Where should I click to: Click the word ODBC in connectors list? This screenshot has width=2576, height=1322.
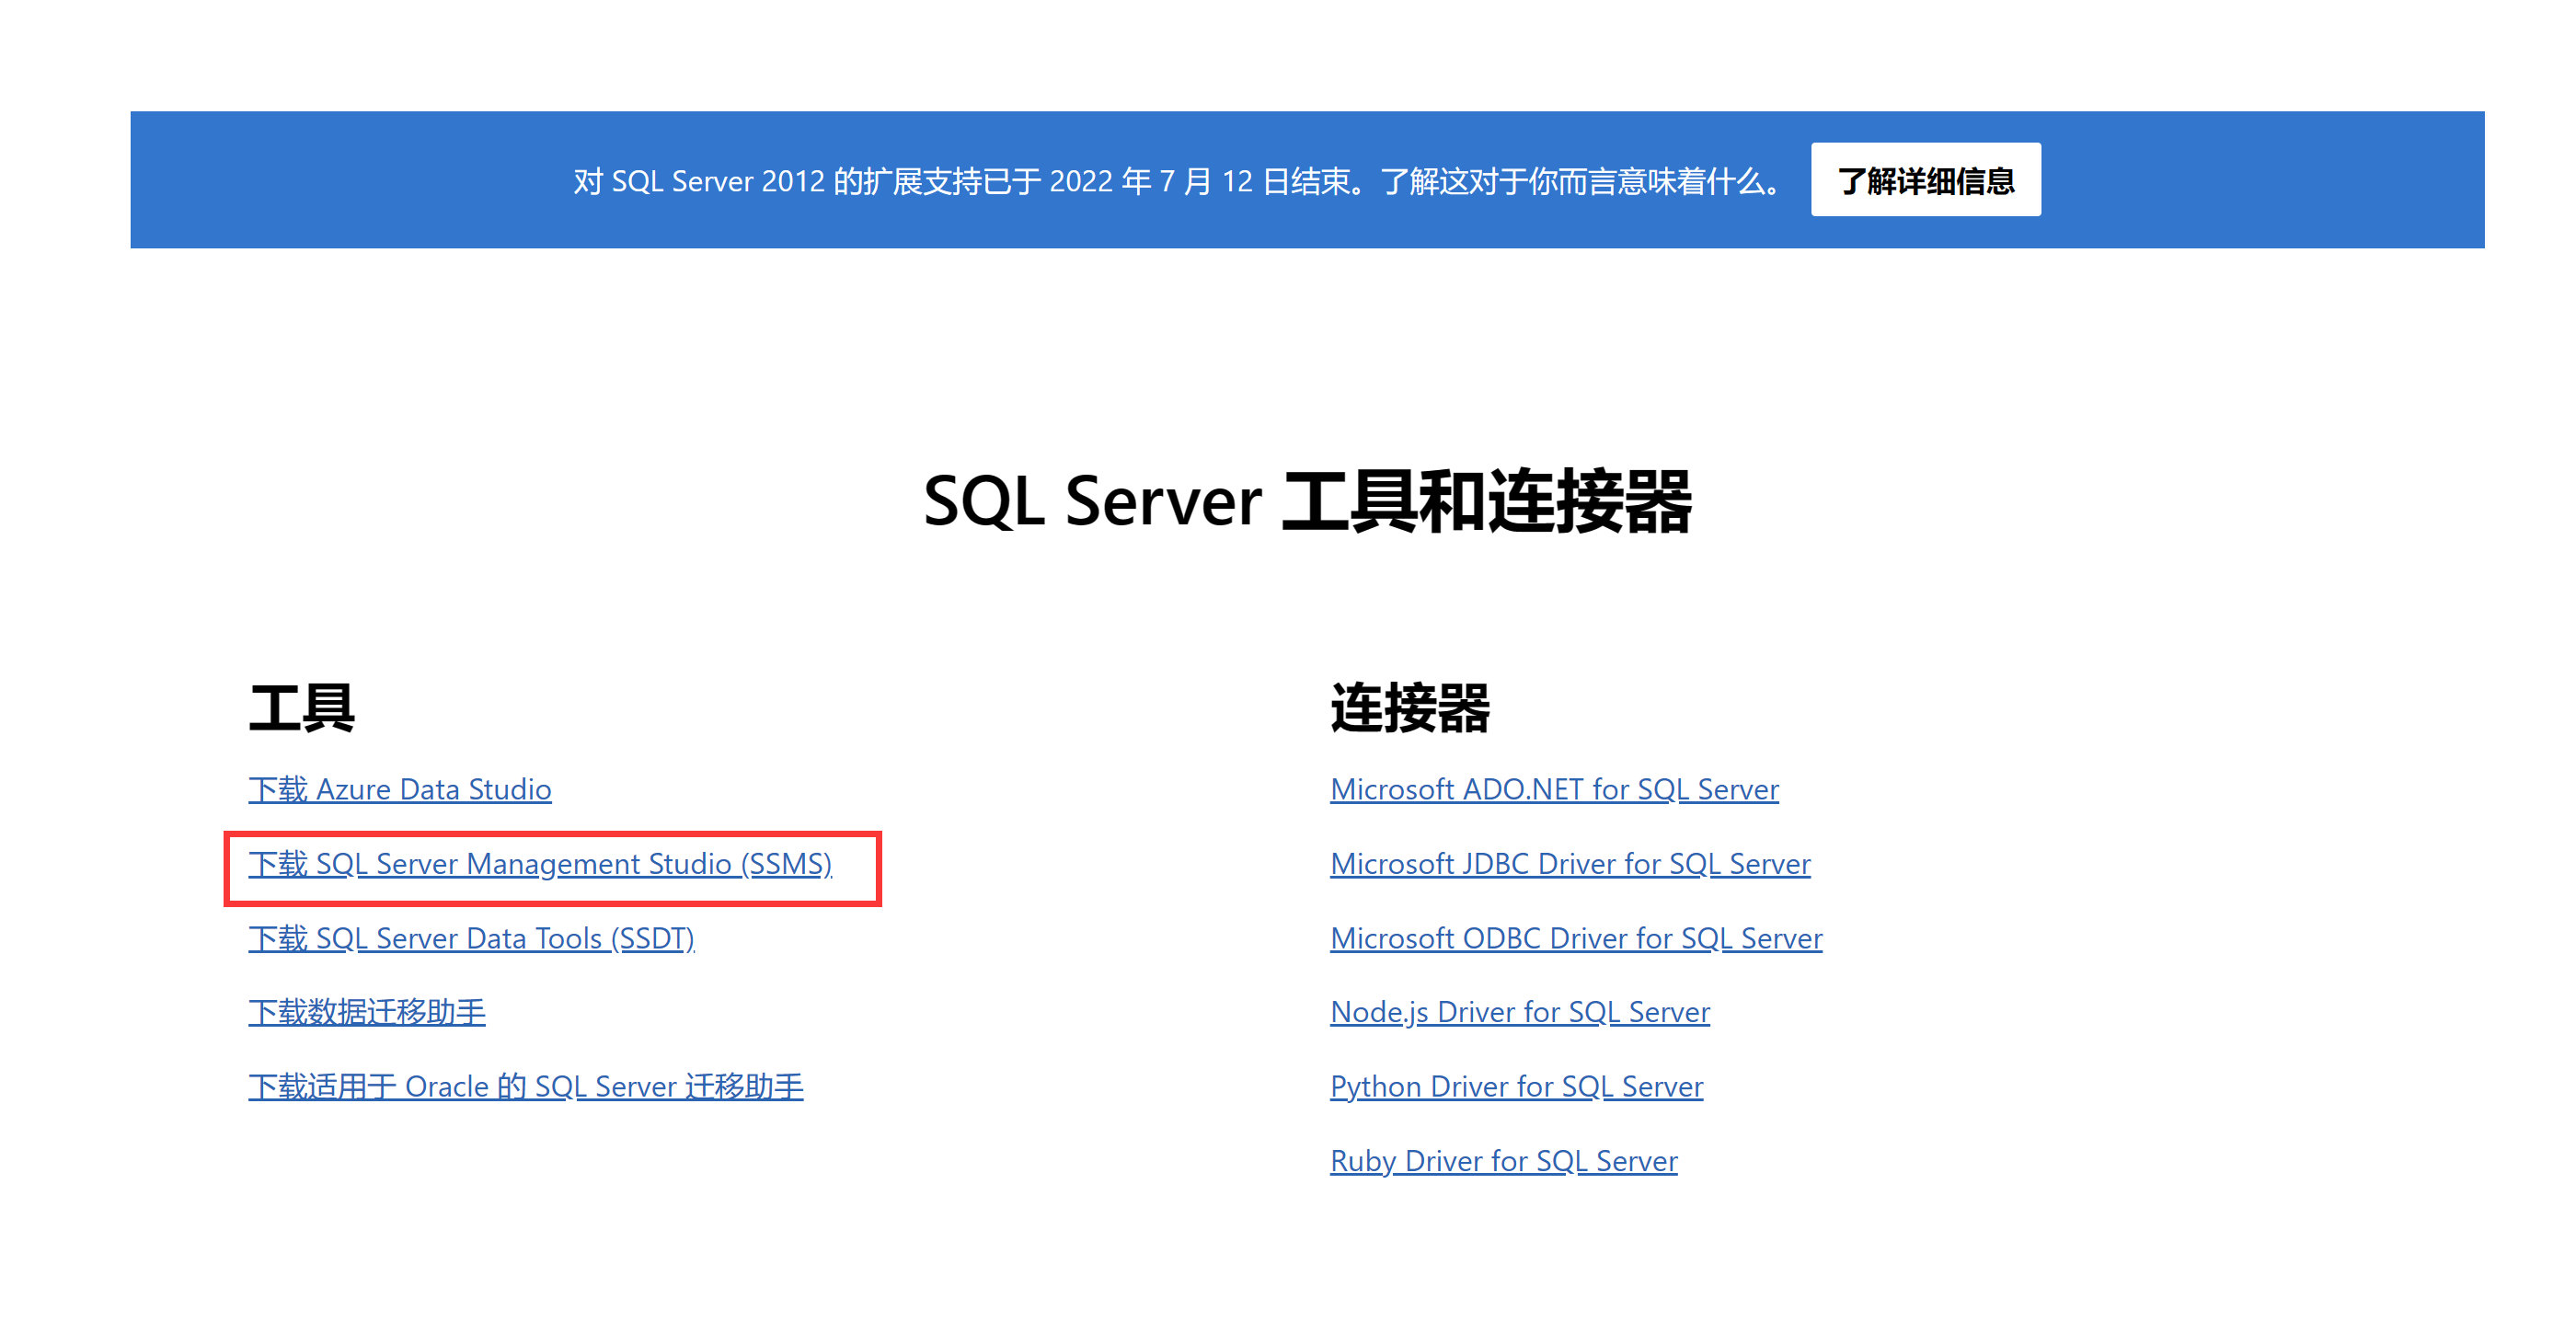(x=1502, y=938)
